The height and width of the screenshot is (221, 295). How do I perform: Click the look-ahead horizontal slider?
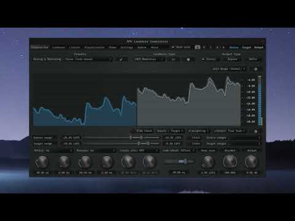[x=179, y=161]
